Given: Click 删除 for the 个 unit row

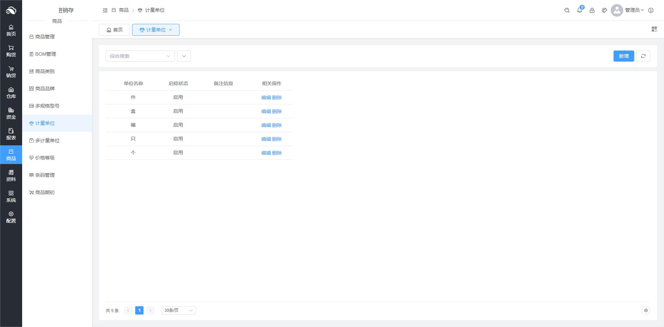Looking at the screenshot, I should tap(277, 153).
